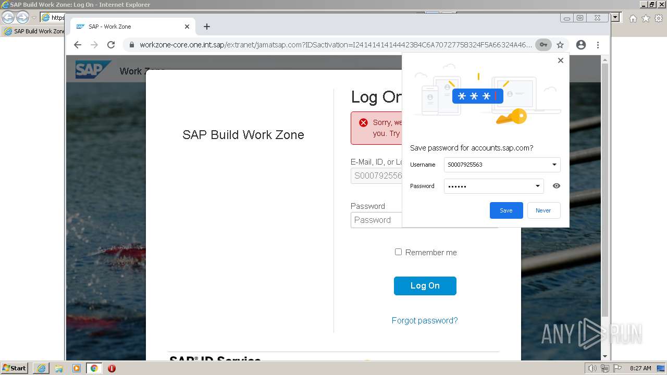Screen dimensions: 667x375
Task: Show the saved password with eye icon
Action: [x=557, y=186]
